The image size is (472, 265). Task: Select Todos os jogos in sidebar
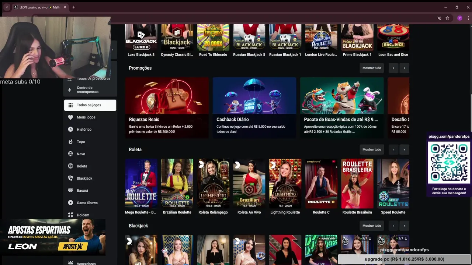pyautogui.click(x=90, y=105)
